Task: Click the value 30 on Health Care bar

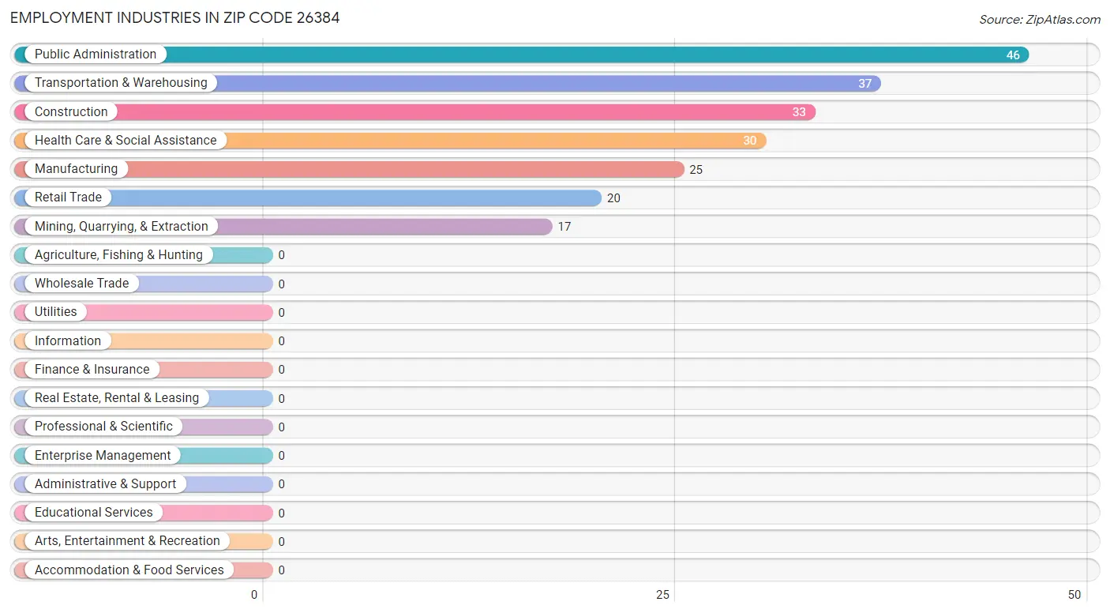Action: tap(750, 141)
